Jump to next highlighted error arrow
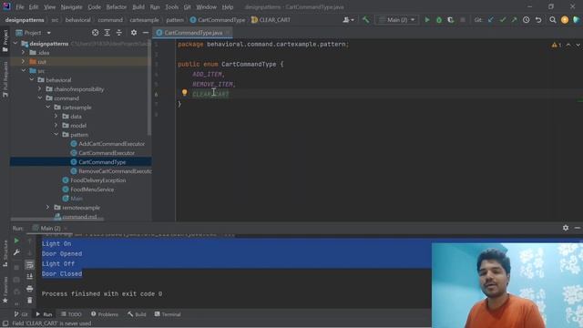 tap(578, 45)
